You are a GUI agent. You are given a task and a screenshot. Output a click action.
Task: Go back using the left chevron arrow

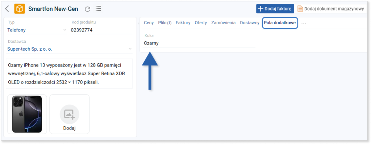tap(7, 9)
